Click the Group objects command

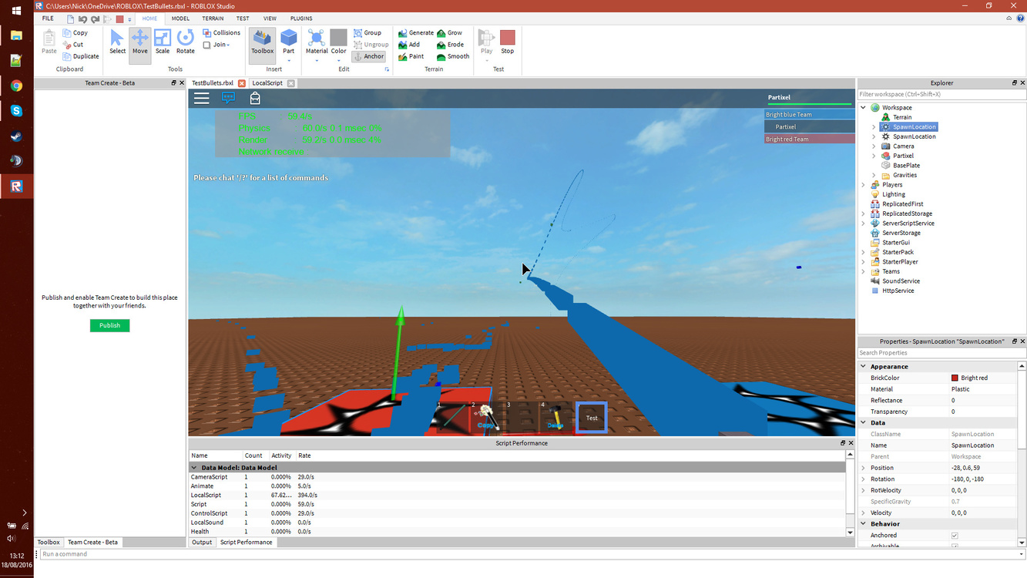click(368, 33)
